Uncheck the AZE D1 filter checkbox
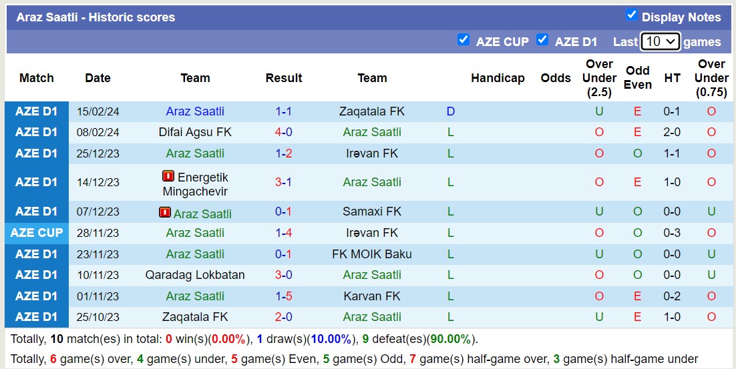Screen dimensions: 736x369 point(542,40)
